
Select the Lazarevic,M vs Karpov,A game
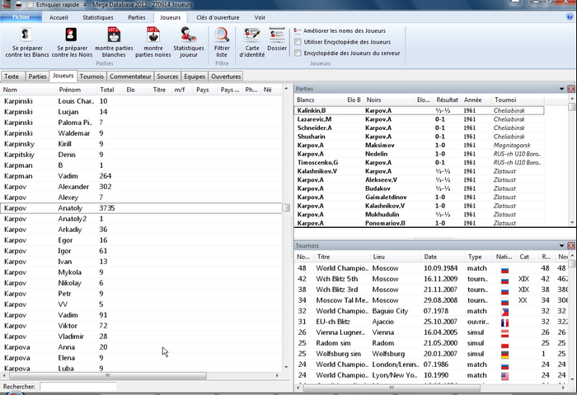[x=419, y=119]
